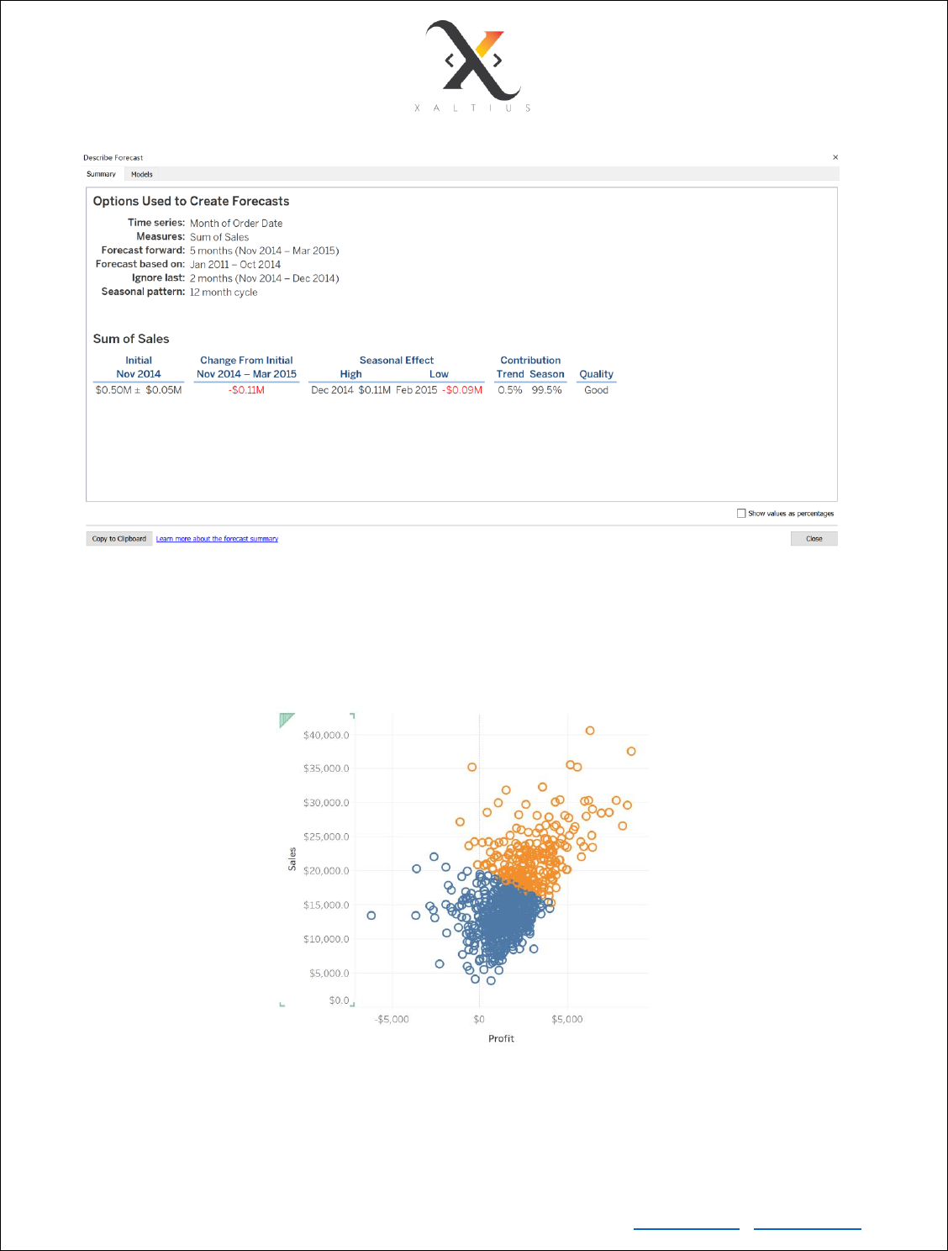Image resolution: width=948 pixels, height=1251 pixels.
Task: Click the Contribution column header
Action: (530, 361)
